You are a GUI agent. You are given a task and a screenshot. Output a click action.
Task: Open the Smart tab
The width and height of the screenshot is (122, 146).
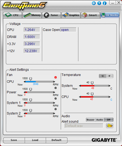[90, 15]
